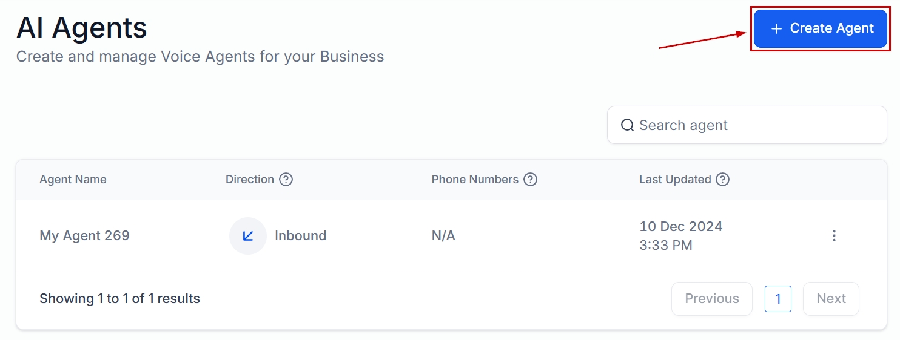Click the plus icon on Create Agent

(776, 28)
